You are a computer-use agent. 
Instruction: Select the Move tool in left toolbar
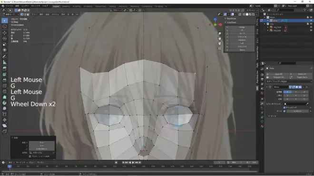(5, 33)
